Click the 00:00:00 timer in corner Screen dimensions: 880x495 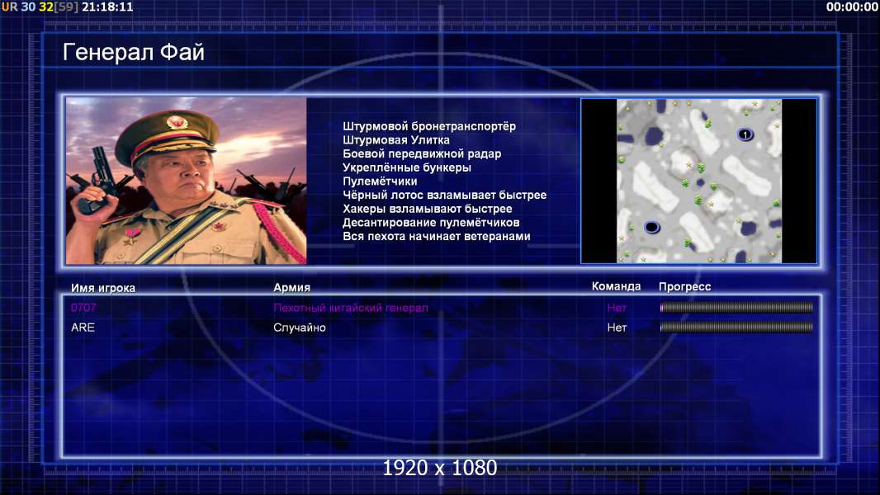(x=852, y=7)
